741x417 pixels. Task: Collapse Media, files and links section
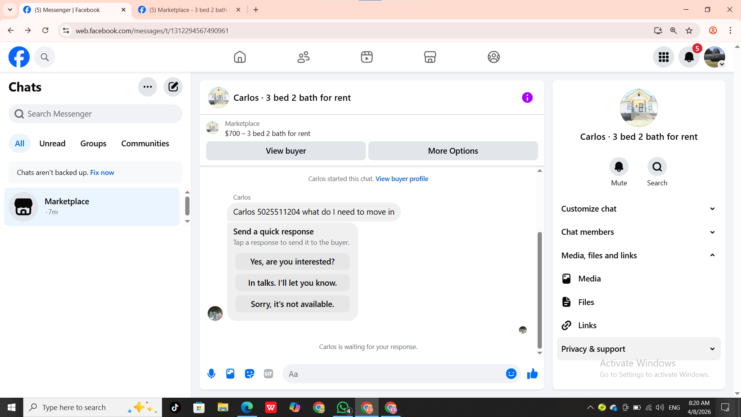click(638, 256)
